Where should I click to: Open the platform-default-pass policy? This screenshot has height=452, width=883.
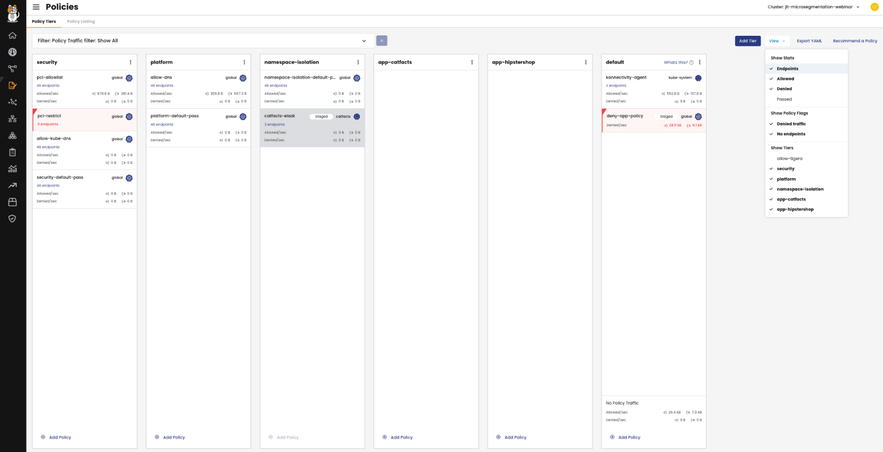(174, 116)
